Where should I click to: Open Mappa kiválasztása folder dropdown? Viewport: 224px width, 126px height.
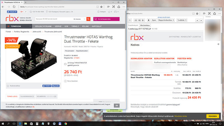point(166,20)
